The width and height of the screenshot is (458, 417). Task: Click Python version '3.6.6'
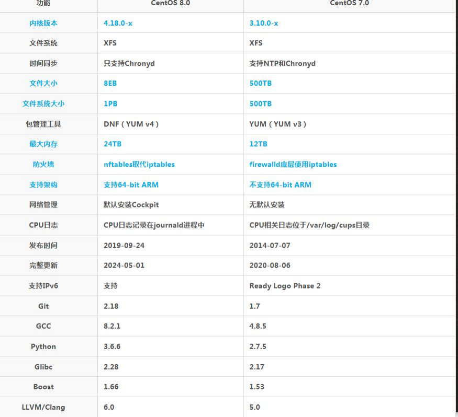click(112, 346)
